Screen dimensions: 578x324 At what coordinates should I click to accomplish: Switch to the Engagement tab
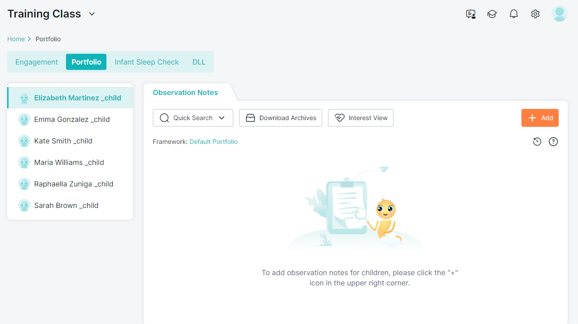tap(37, 62)
